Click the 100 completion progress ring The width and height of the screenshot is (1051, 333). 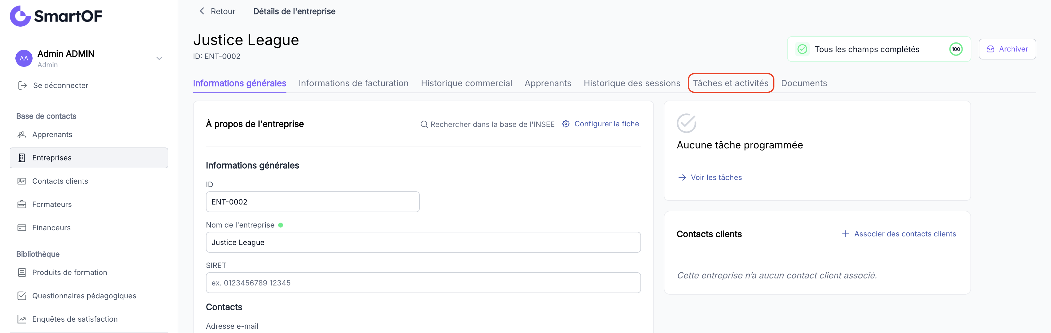(955, 49)
